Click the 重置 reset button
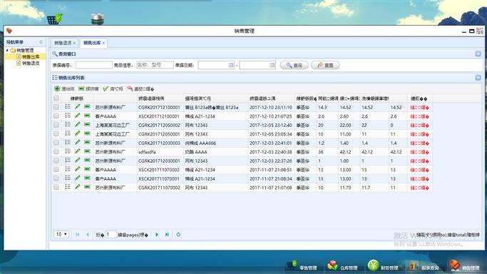Image resolution: width=487 pixels, height=274 pixels. pyautogui.click(x=325, y=65)
